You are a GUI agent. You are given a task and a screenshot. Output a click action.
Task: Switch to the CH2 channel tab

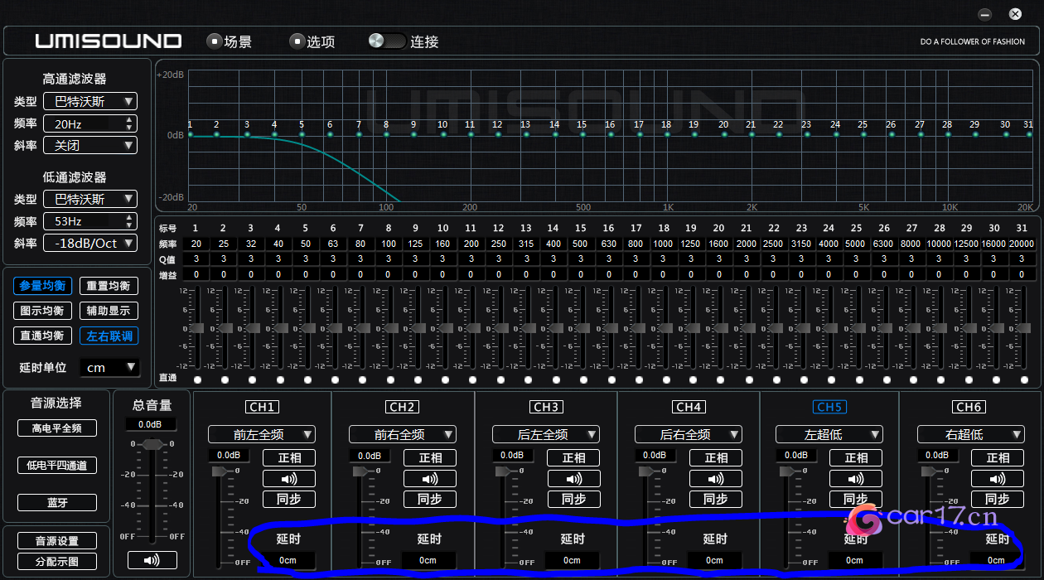tap(402, 407)
